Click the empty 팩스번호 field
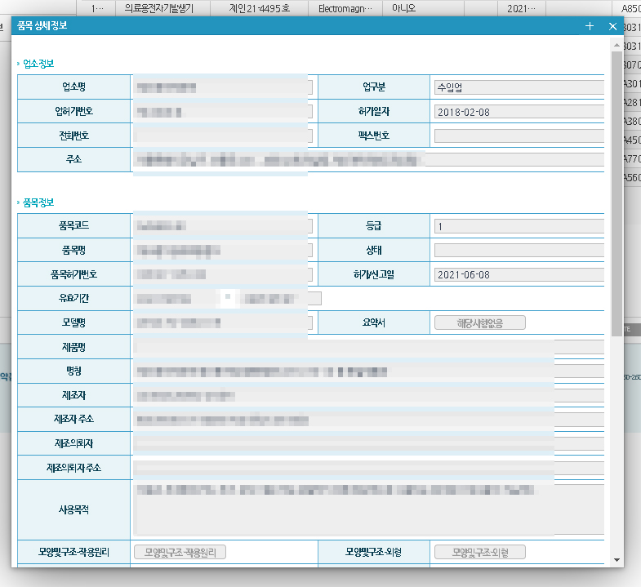641x587 pixels. (519, 136)
